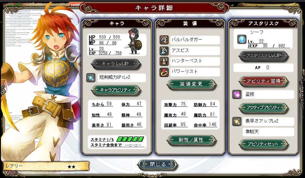The image size is (305, 178).
Task: Click the small hooded character sprite thumbnail
Action: [134, 42]
